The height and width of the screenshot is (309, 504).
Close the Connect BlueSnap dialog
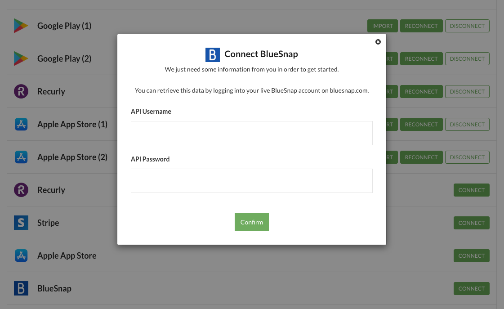pos(378,42)
